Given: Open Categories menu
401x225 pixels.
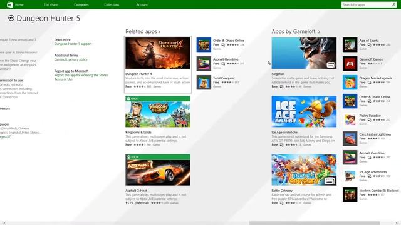Looking at the screenshot, I should 81,4.
